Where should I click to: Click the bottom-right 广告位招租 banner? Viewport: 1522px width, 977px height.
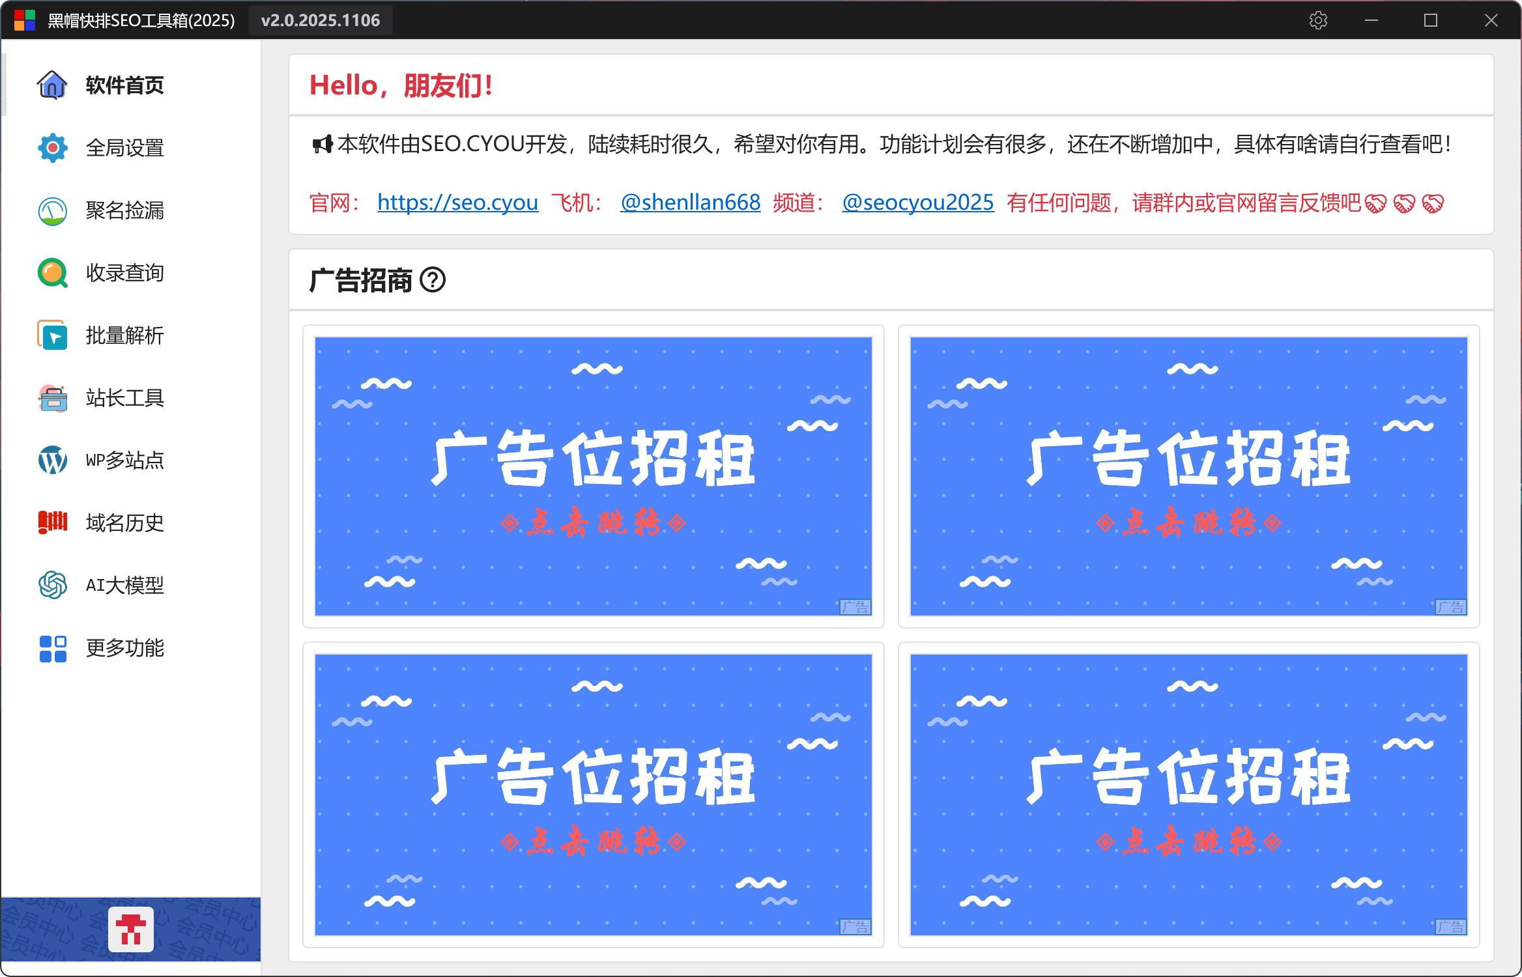[1188, 795]
